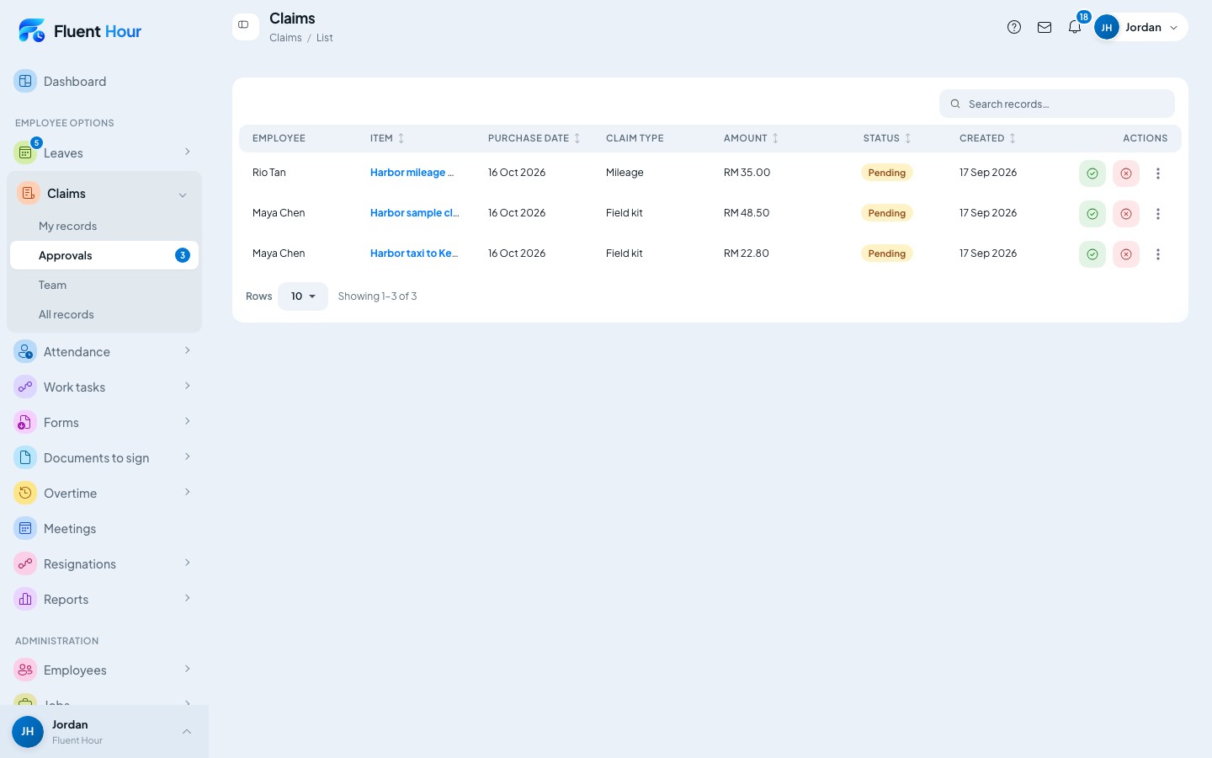Sort table by Created column
The image size is (1212, 758).
click(987, 138)
